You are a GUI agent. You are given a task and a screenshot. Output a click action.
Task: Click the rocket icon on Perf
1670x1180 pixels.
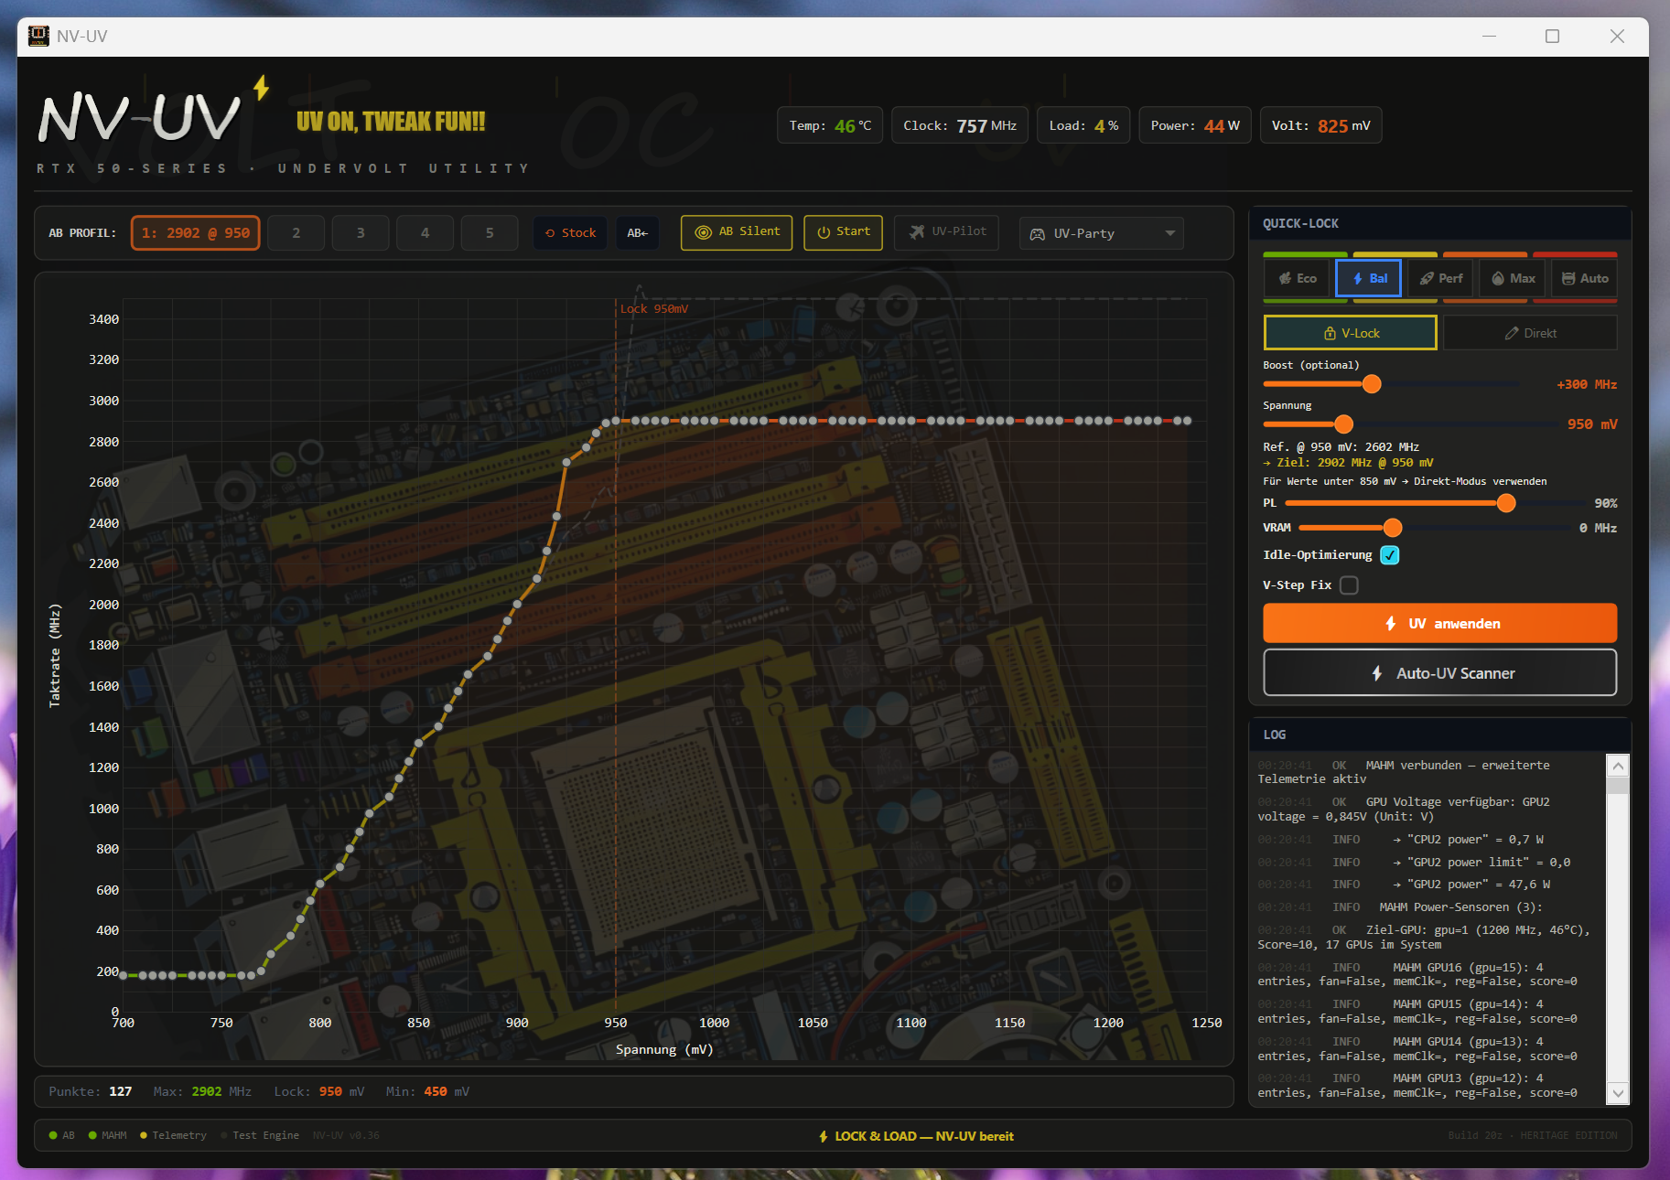pyautogui.click(x=1427, y=278)
